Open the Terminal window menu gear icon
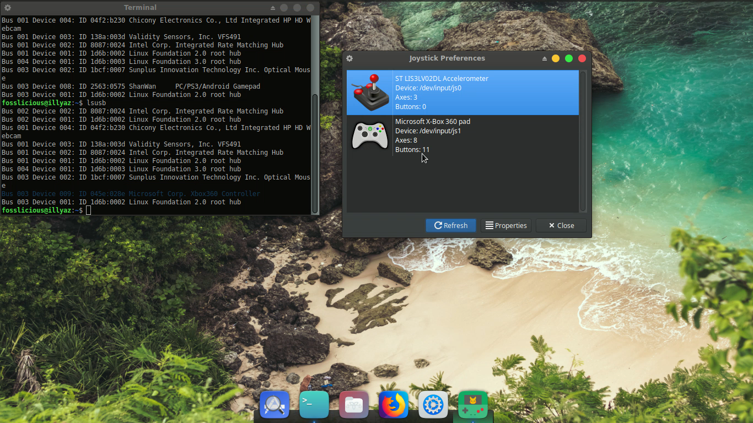This screenshot has height=423, width=753. tap(8, 8)
